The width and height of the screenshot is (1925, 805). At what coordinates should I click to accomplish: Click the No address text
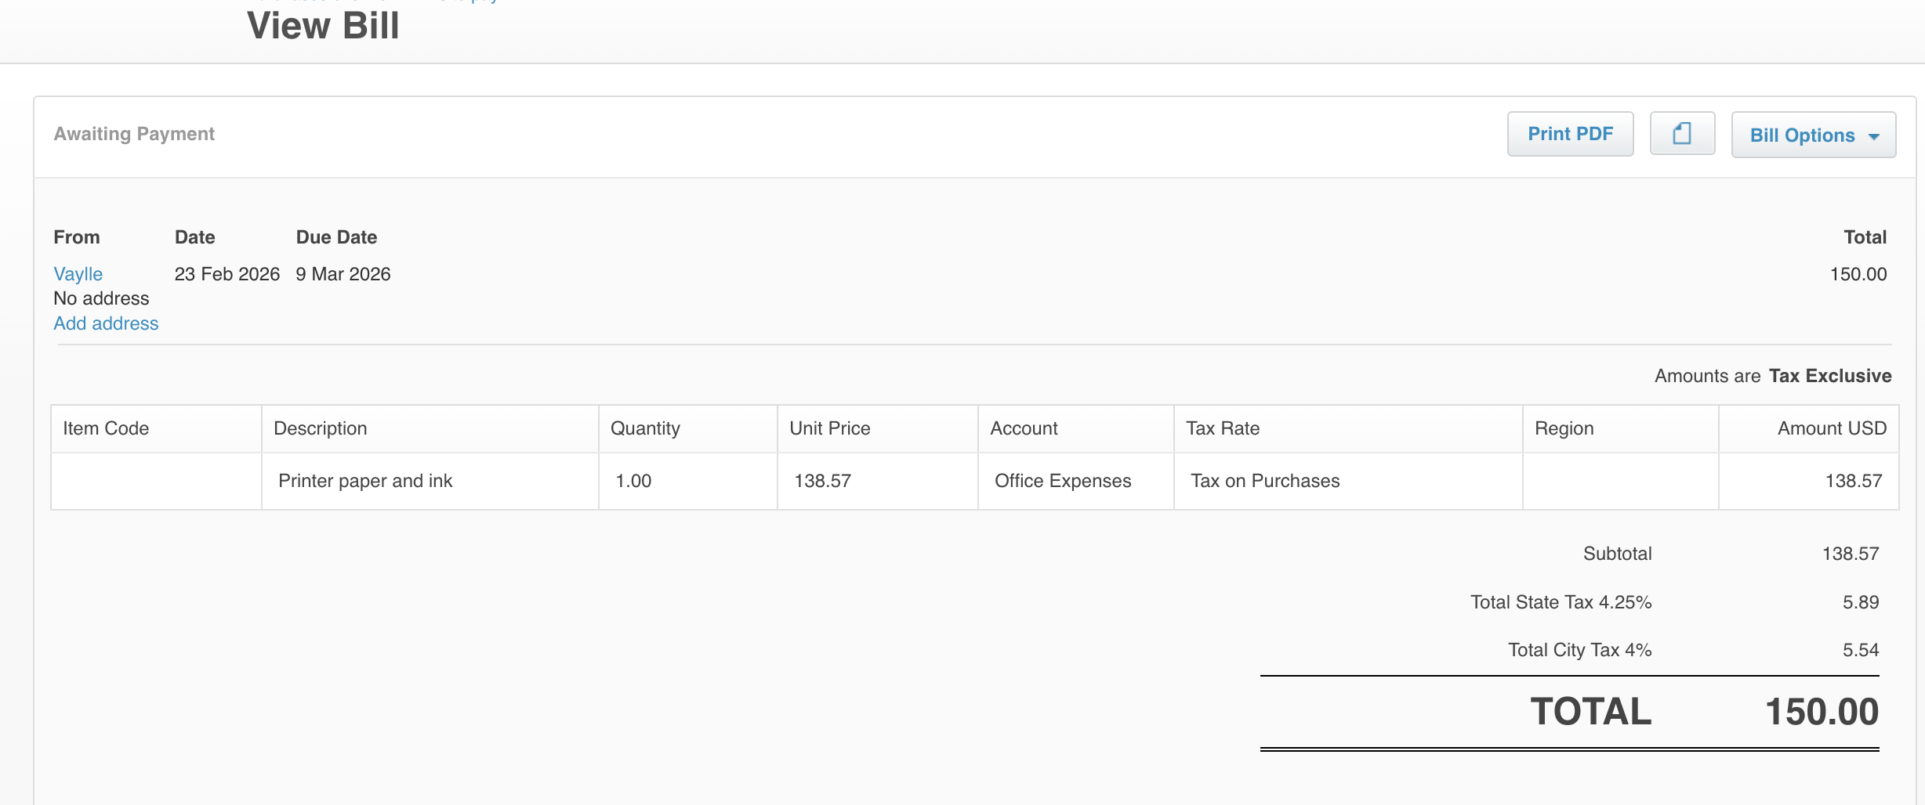pyautogui.click(x=101, y=298)
